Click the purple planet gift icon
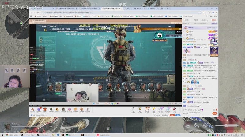The image size is (245, 137). coord(39,110)
